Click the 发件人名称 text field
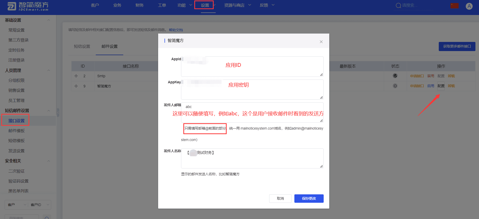 (252, 158)
